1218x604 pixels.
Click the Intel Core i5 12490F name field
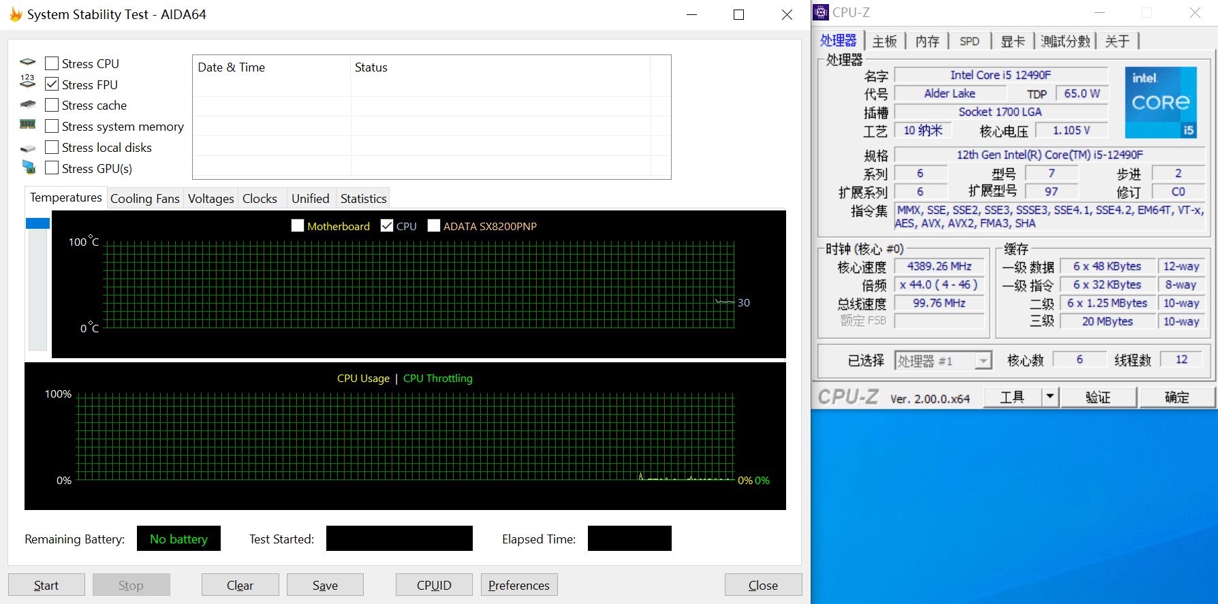click(x=1001, y=75)
